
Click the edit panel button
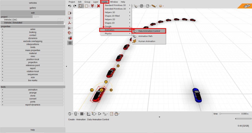pyautogui.click(x=33, y=13)
